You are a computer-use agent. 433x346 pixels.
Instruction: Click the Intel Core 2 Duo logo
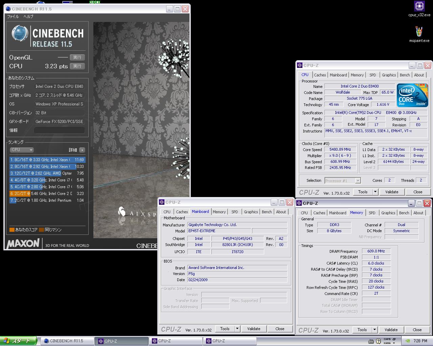412,95
